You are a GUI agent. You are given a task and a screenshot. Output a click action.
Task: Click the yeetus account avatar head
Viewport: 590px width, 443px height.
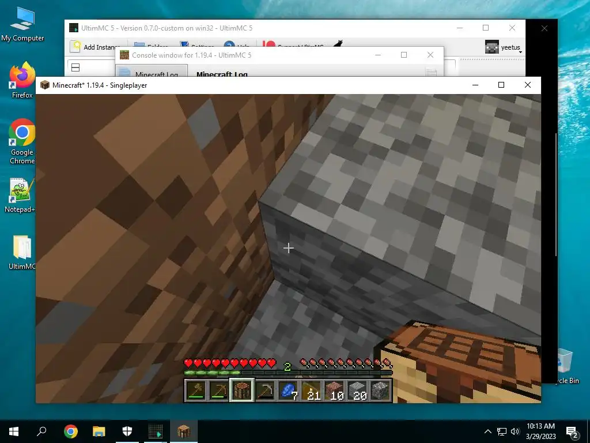(x=492, y=47)
